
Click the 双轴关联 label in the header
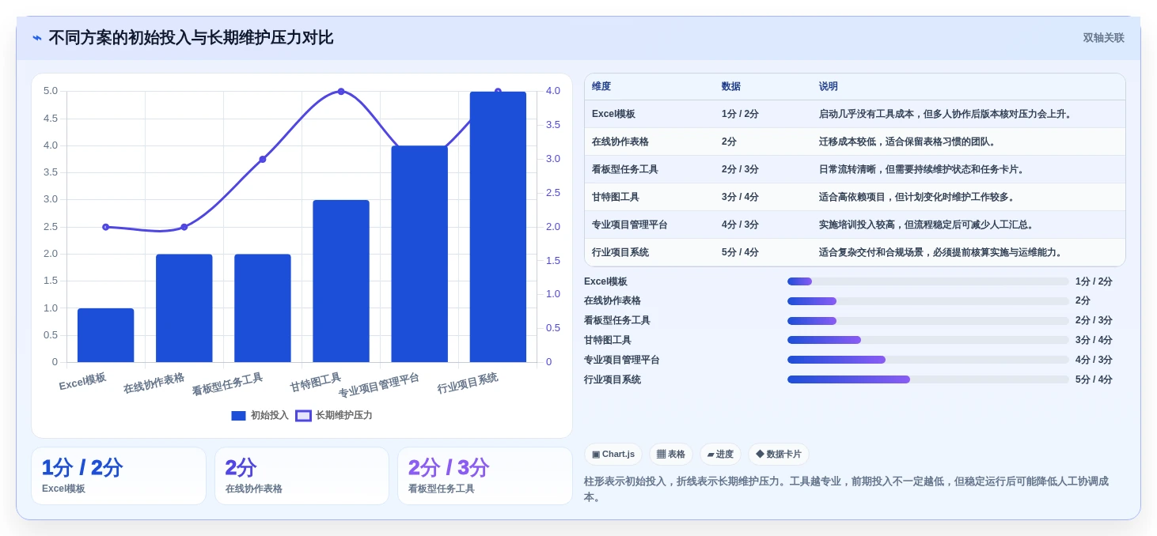point(1103,38)
